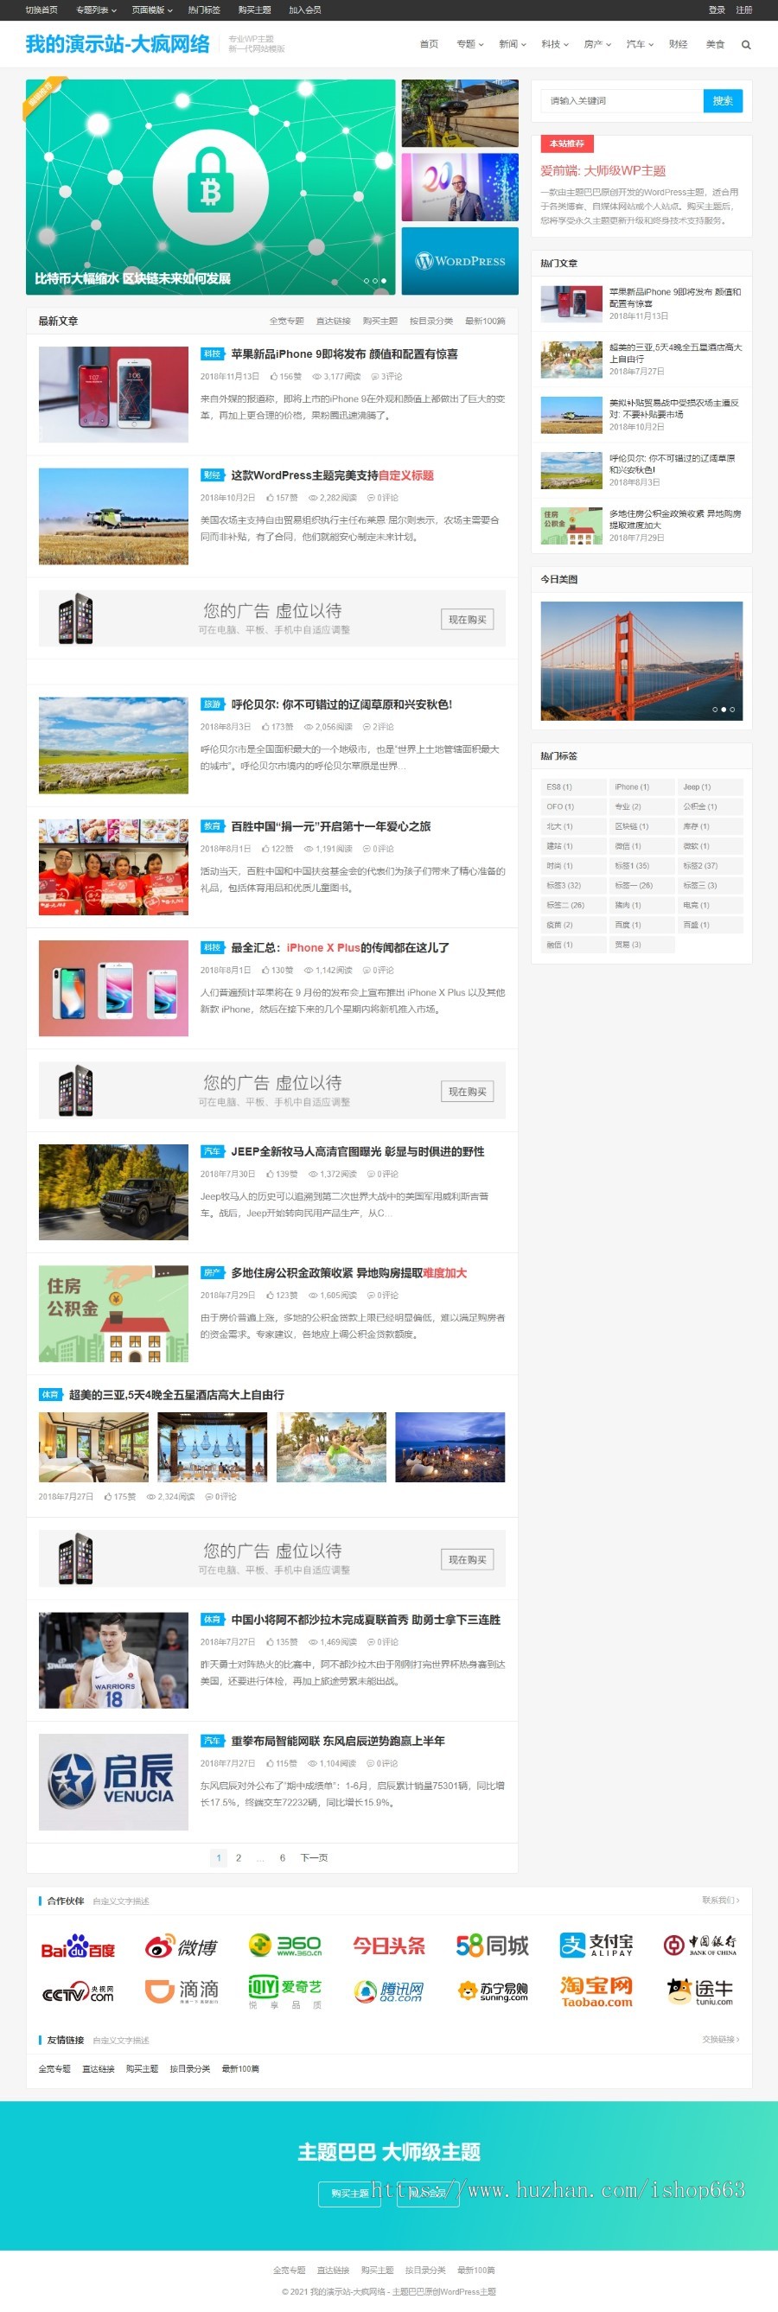778x2312 pixels.
Task: Click the 标签2 (37) tag
Action: [710, 866]
